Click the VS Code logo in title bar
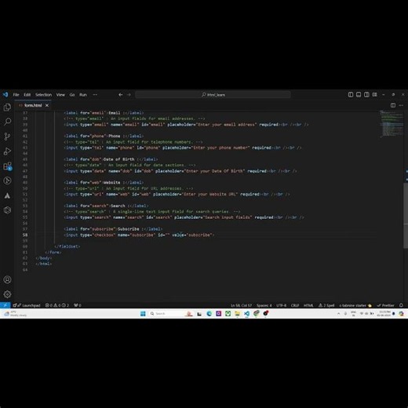The width and height of the screenshot is (408, 408). click(x=5, y=94)
